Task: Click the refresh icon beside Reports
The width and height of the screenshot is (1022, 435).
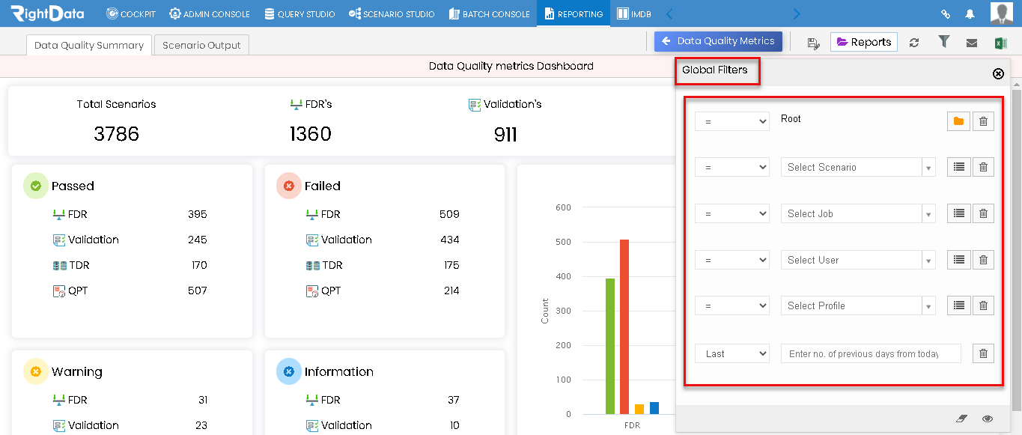Action: pyautogui.click(x=914, y=43)
